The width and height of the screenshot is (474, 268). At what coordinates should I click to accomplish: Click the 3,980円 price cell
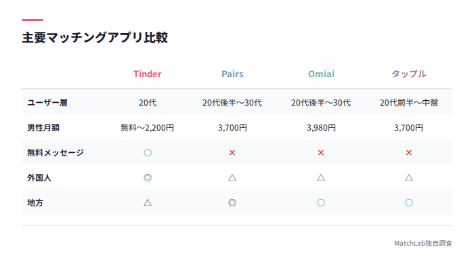click(321, 128)
